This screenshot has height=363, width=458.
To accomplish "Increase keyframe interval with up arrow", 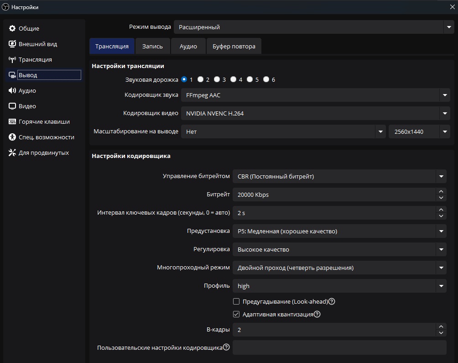I will pos(441,210).
